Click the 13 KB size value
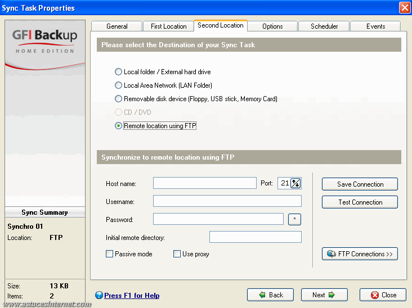412x308 pixels. point(59,286)
